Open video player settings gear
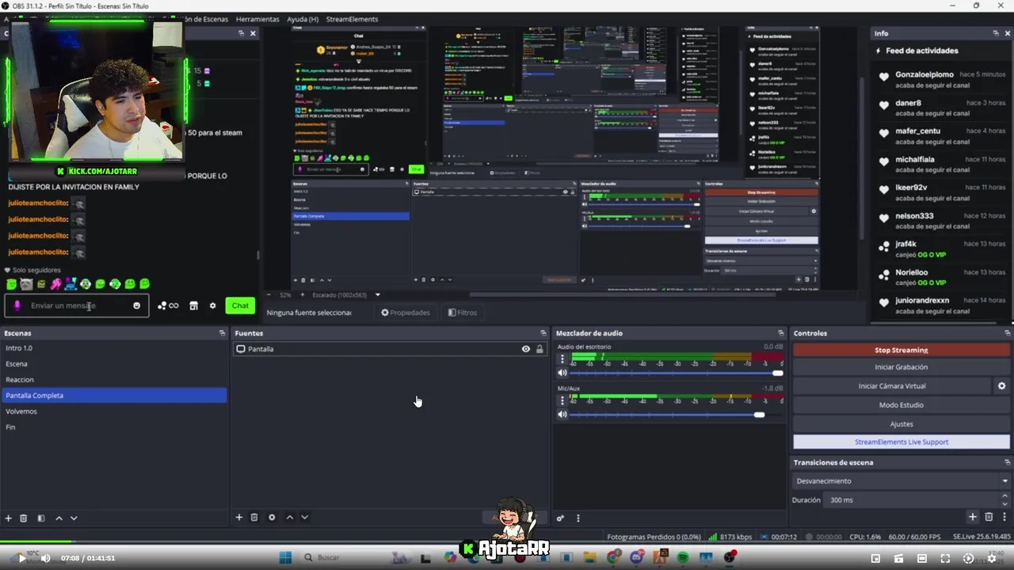Viewport: 1014px width, 570px height. (991, 558)
